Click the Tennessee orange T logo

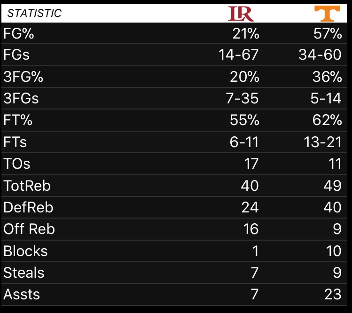pos(327,14)
